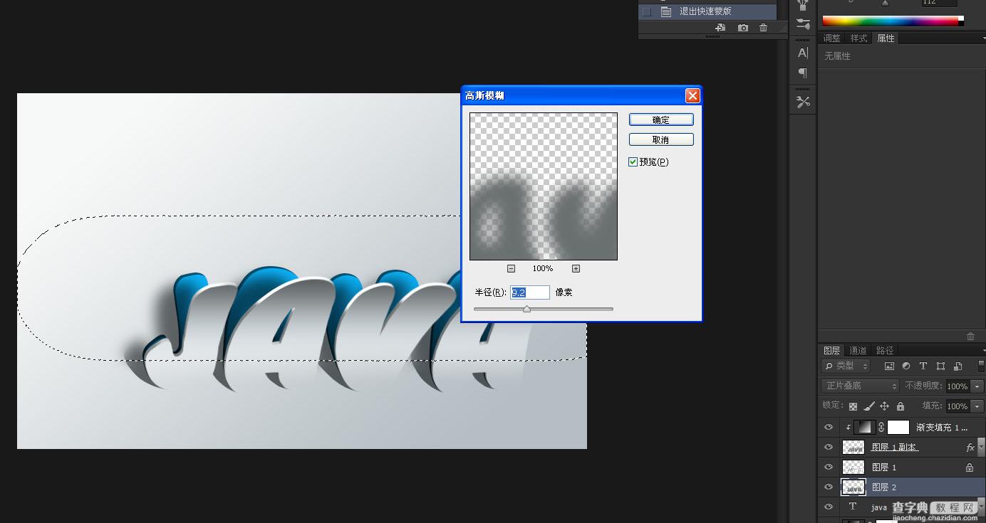
Task: Click the radius 半径 slider handle
Action: [x=526, y=309]
